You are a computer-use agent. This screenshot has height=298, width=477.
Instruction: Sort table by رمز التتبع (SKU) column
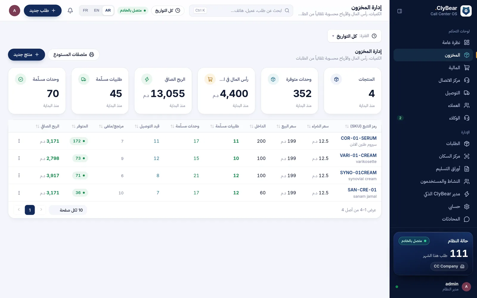tap(361, 126)
